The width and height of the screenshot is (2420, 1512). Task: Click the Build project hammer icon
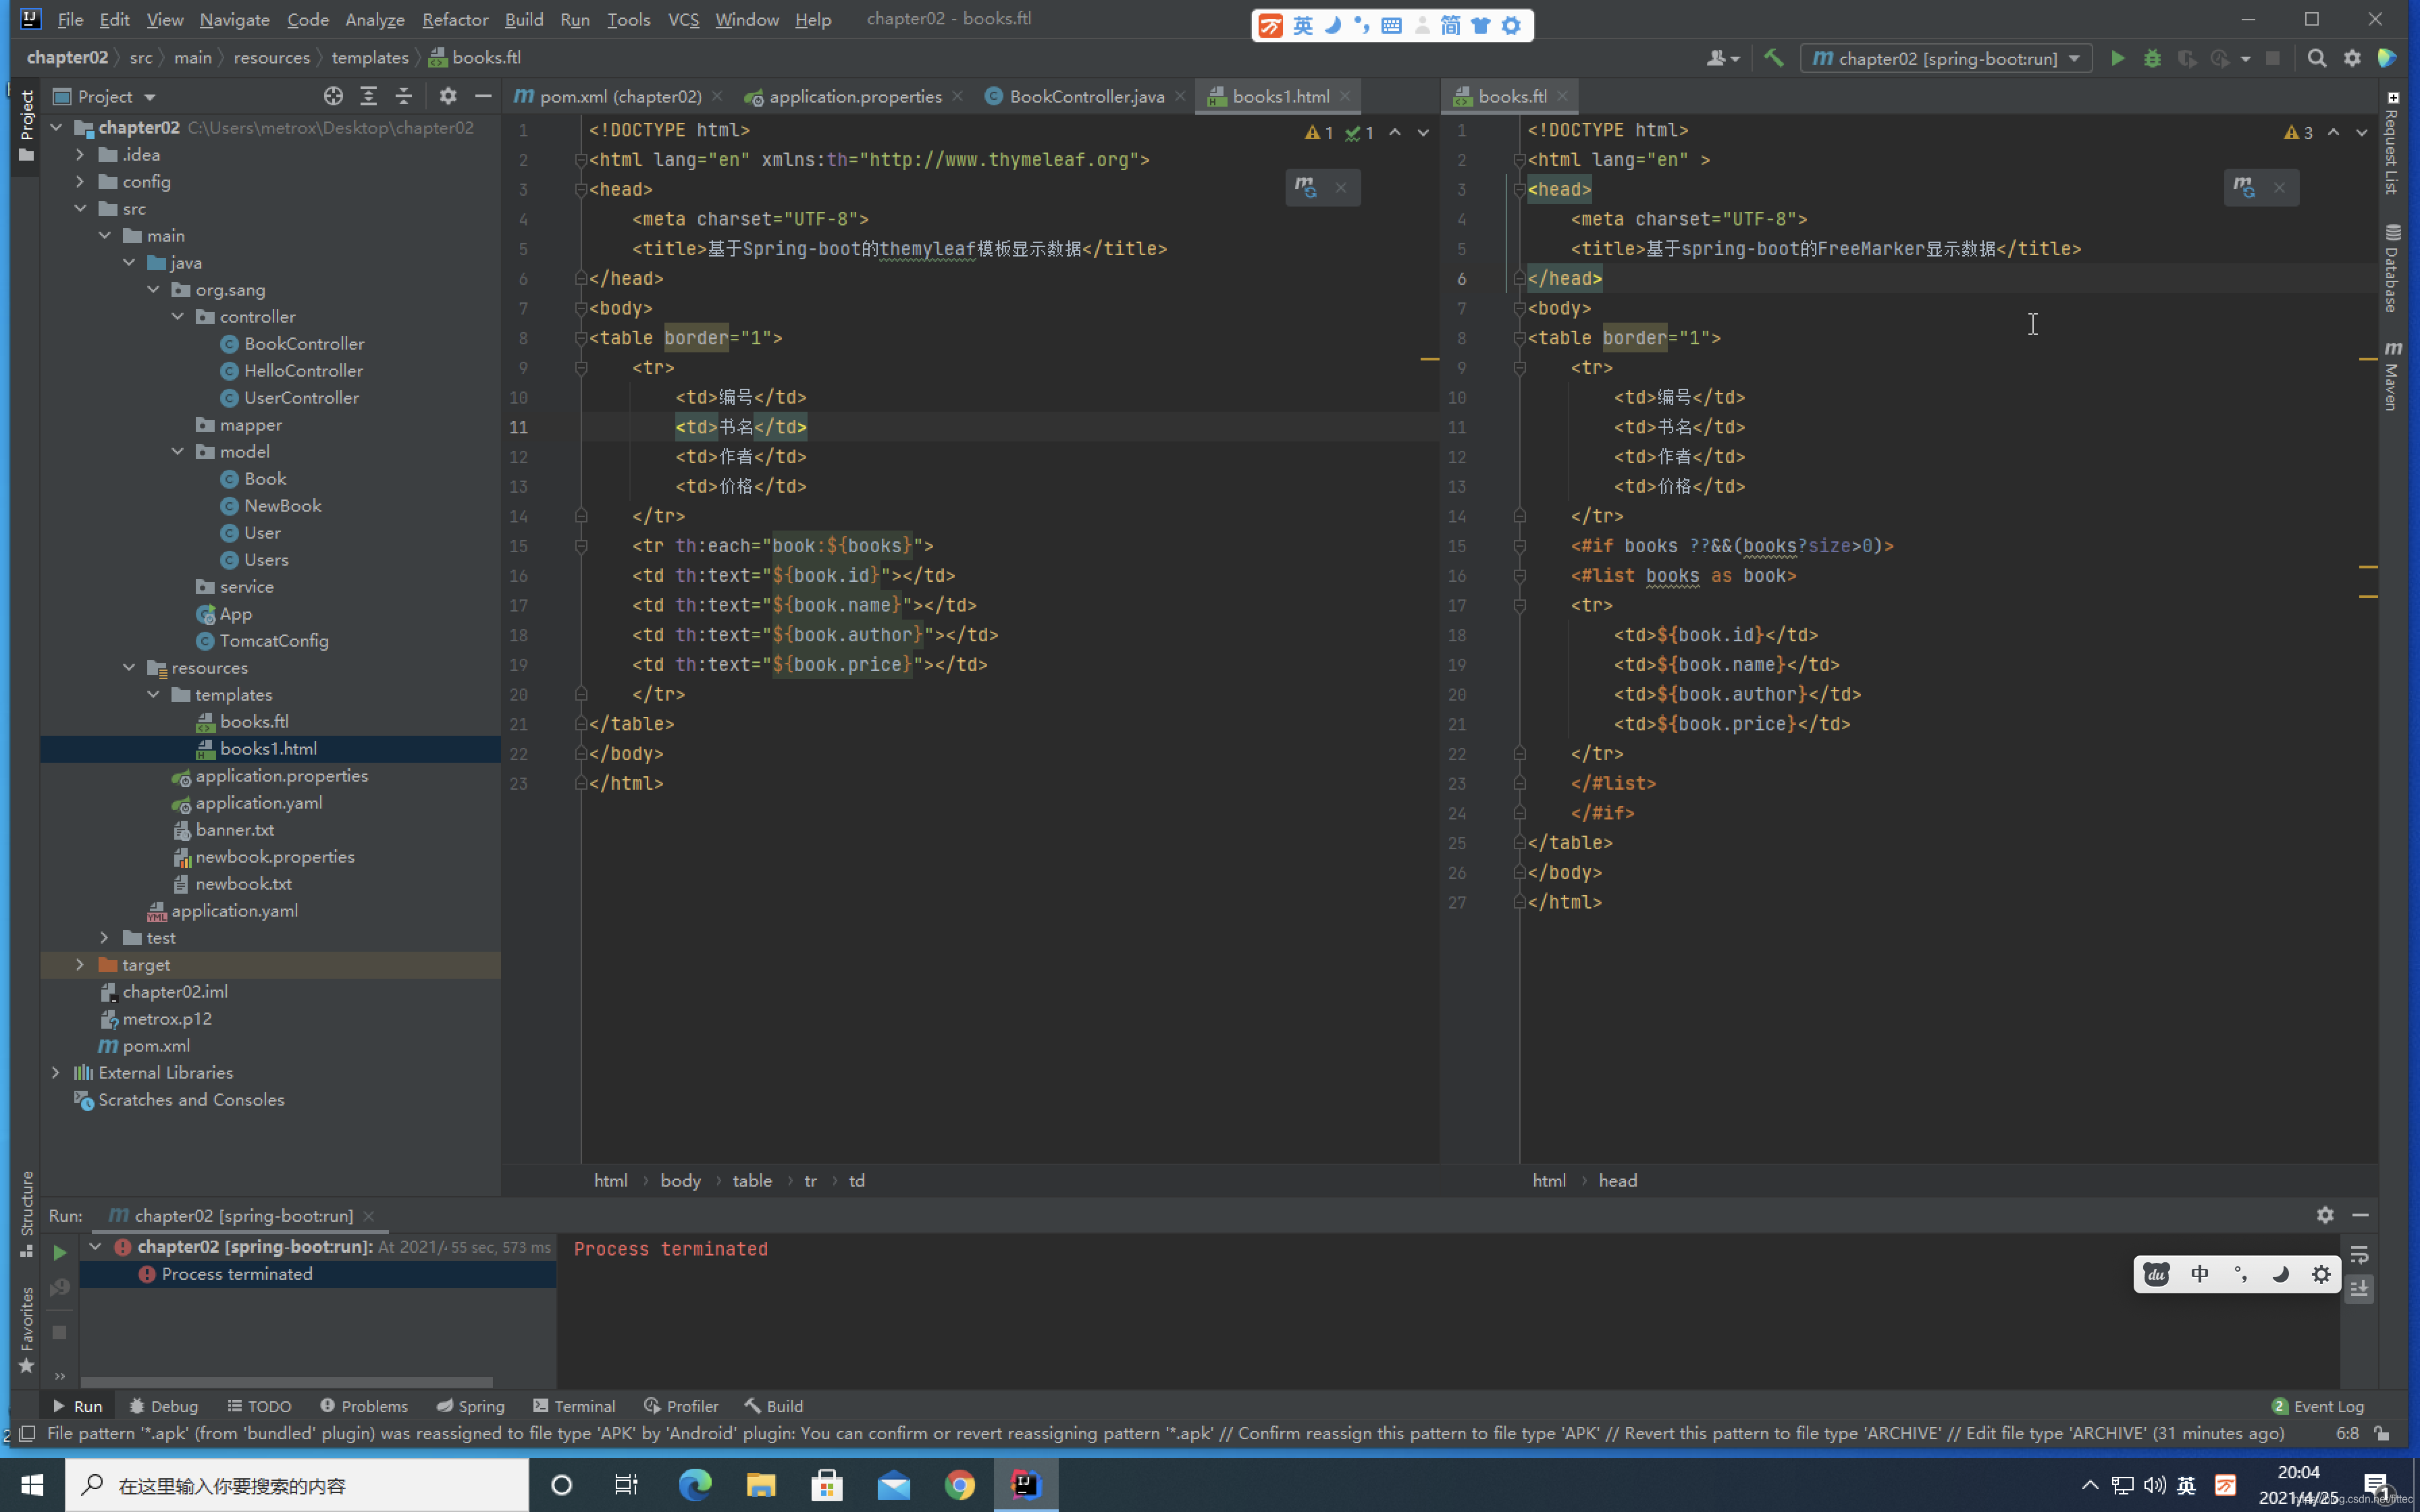click(x=1773, y=58)
